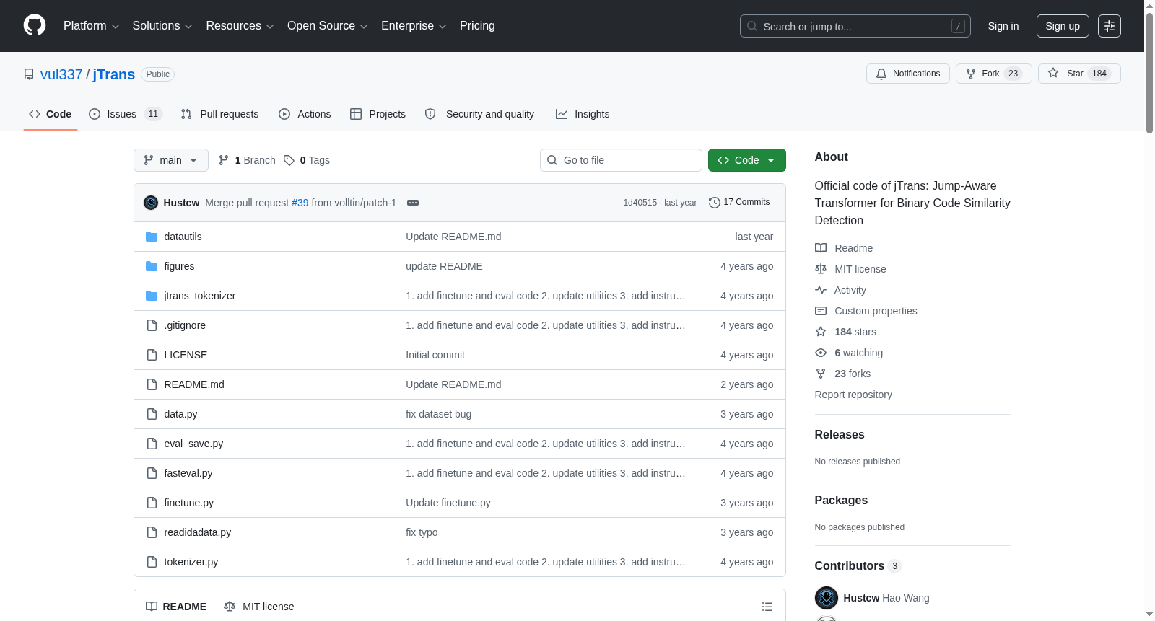
Task: Click the commit details ellipsis icon
Action: coord(413,203)
